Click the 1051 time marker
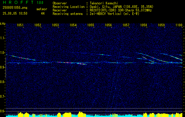The height and width of the screenshot is (117, 185). pyautogui.click(x=20, y=25)
